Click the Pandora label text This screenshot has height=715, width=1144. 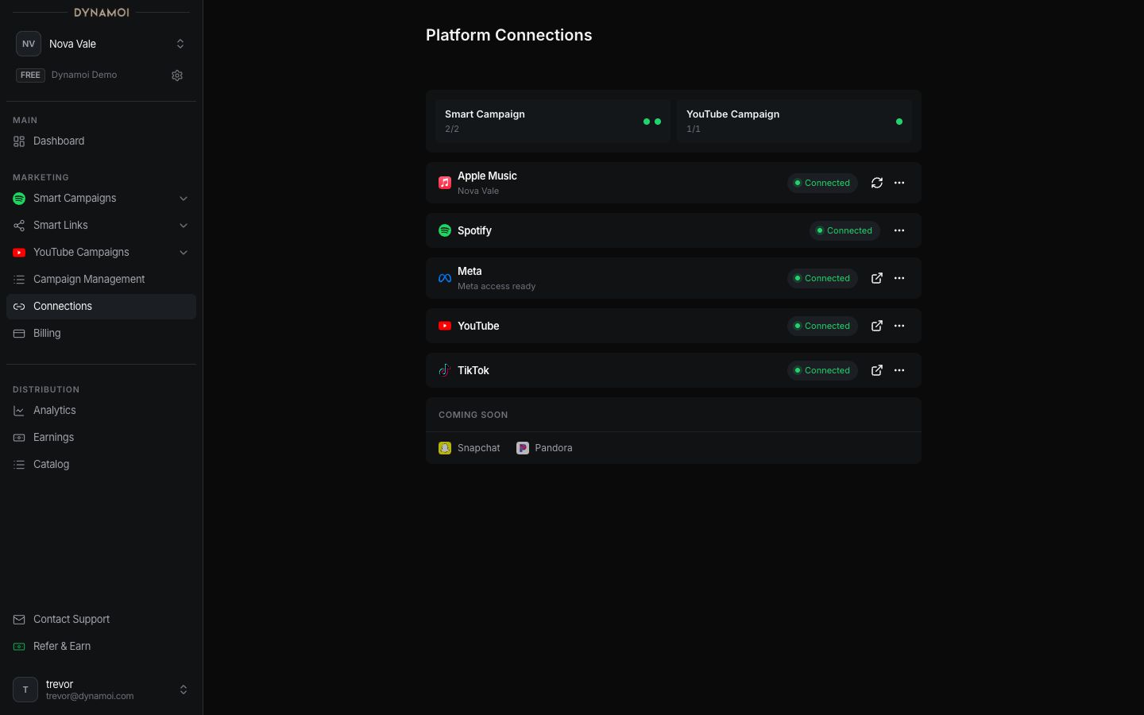[x=554, y=448]
